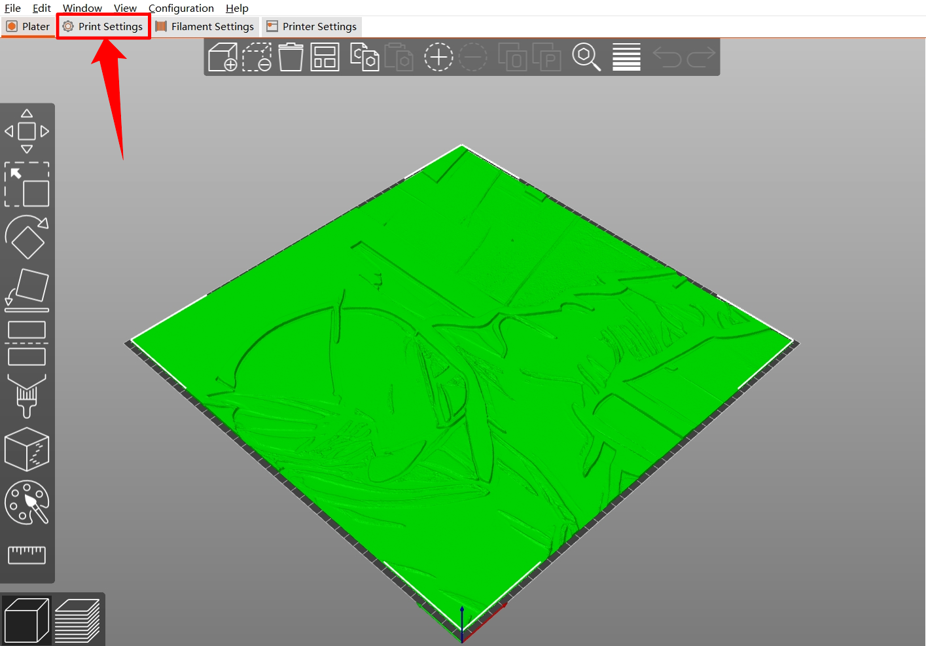
Task: Select the multimaterial painting palette tool
Action: pyautogui.click(x=27, y=502)
